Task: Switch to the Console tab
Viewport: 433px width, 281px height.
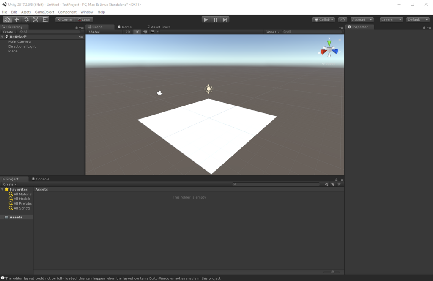Action: coord(41,179)
